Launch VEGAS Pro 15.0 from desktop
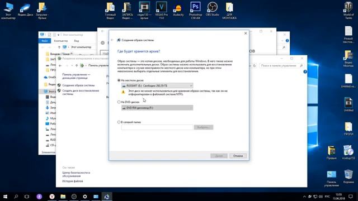 pos(162,11)
